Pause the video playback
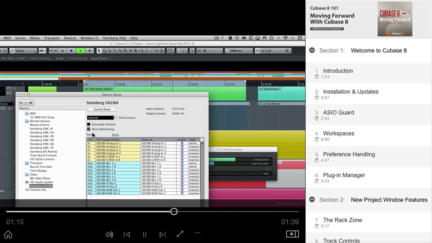This screenshot has width=432, height=243. (x=145, y=234)
